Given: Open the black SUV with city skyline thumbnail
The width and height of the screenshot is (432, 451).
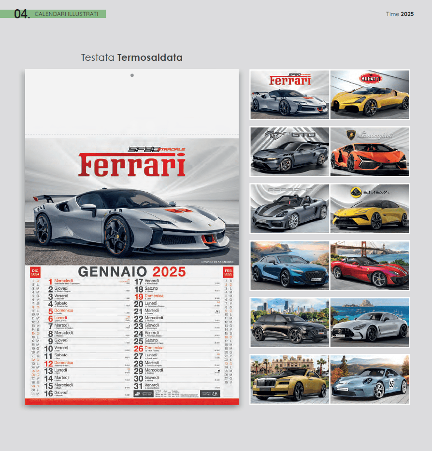Looking at the screenshot, I should tap(289, 323).
